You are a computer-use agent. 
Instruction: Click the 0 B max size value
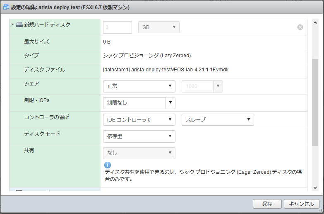pos(107,42)
